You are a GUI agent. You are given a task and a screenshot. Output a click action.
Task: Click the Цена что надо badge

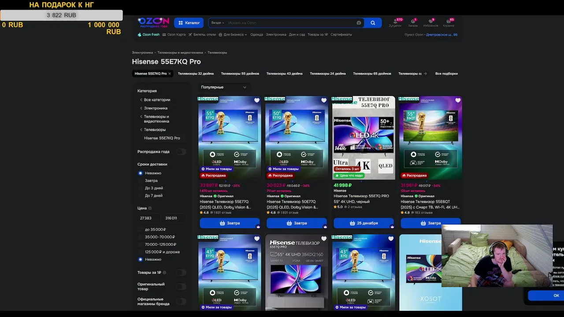tap(349, 175)
